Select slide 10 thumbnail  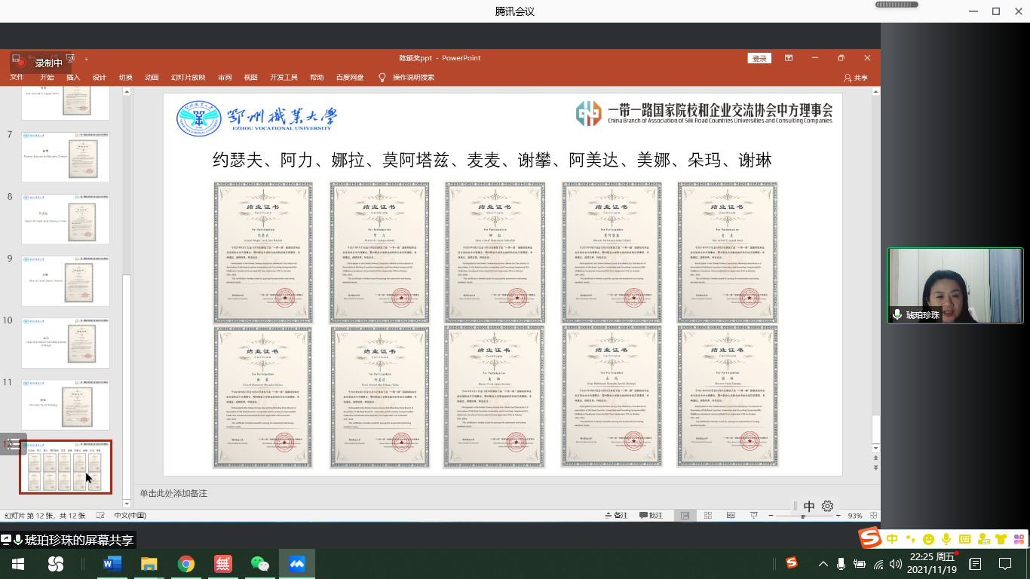(65, 342)
